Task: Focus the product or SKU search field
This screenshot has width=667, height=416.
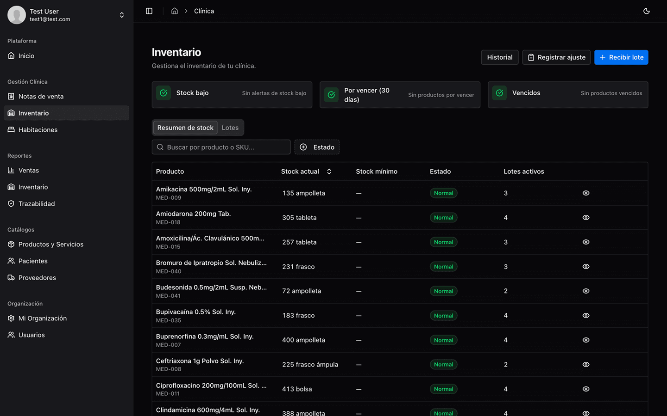Action: click(x=221, y=147)
